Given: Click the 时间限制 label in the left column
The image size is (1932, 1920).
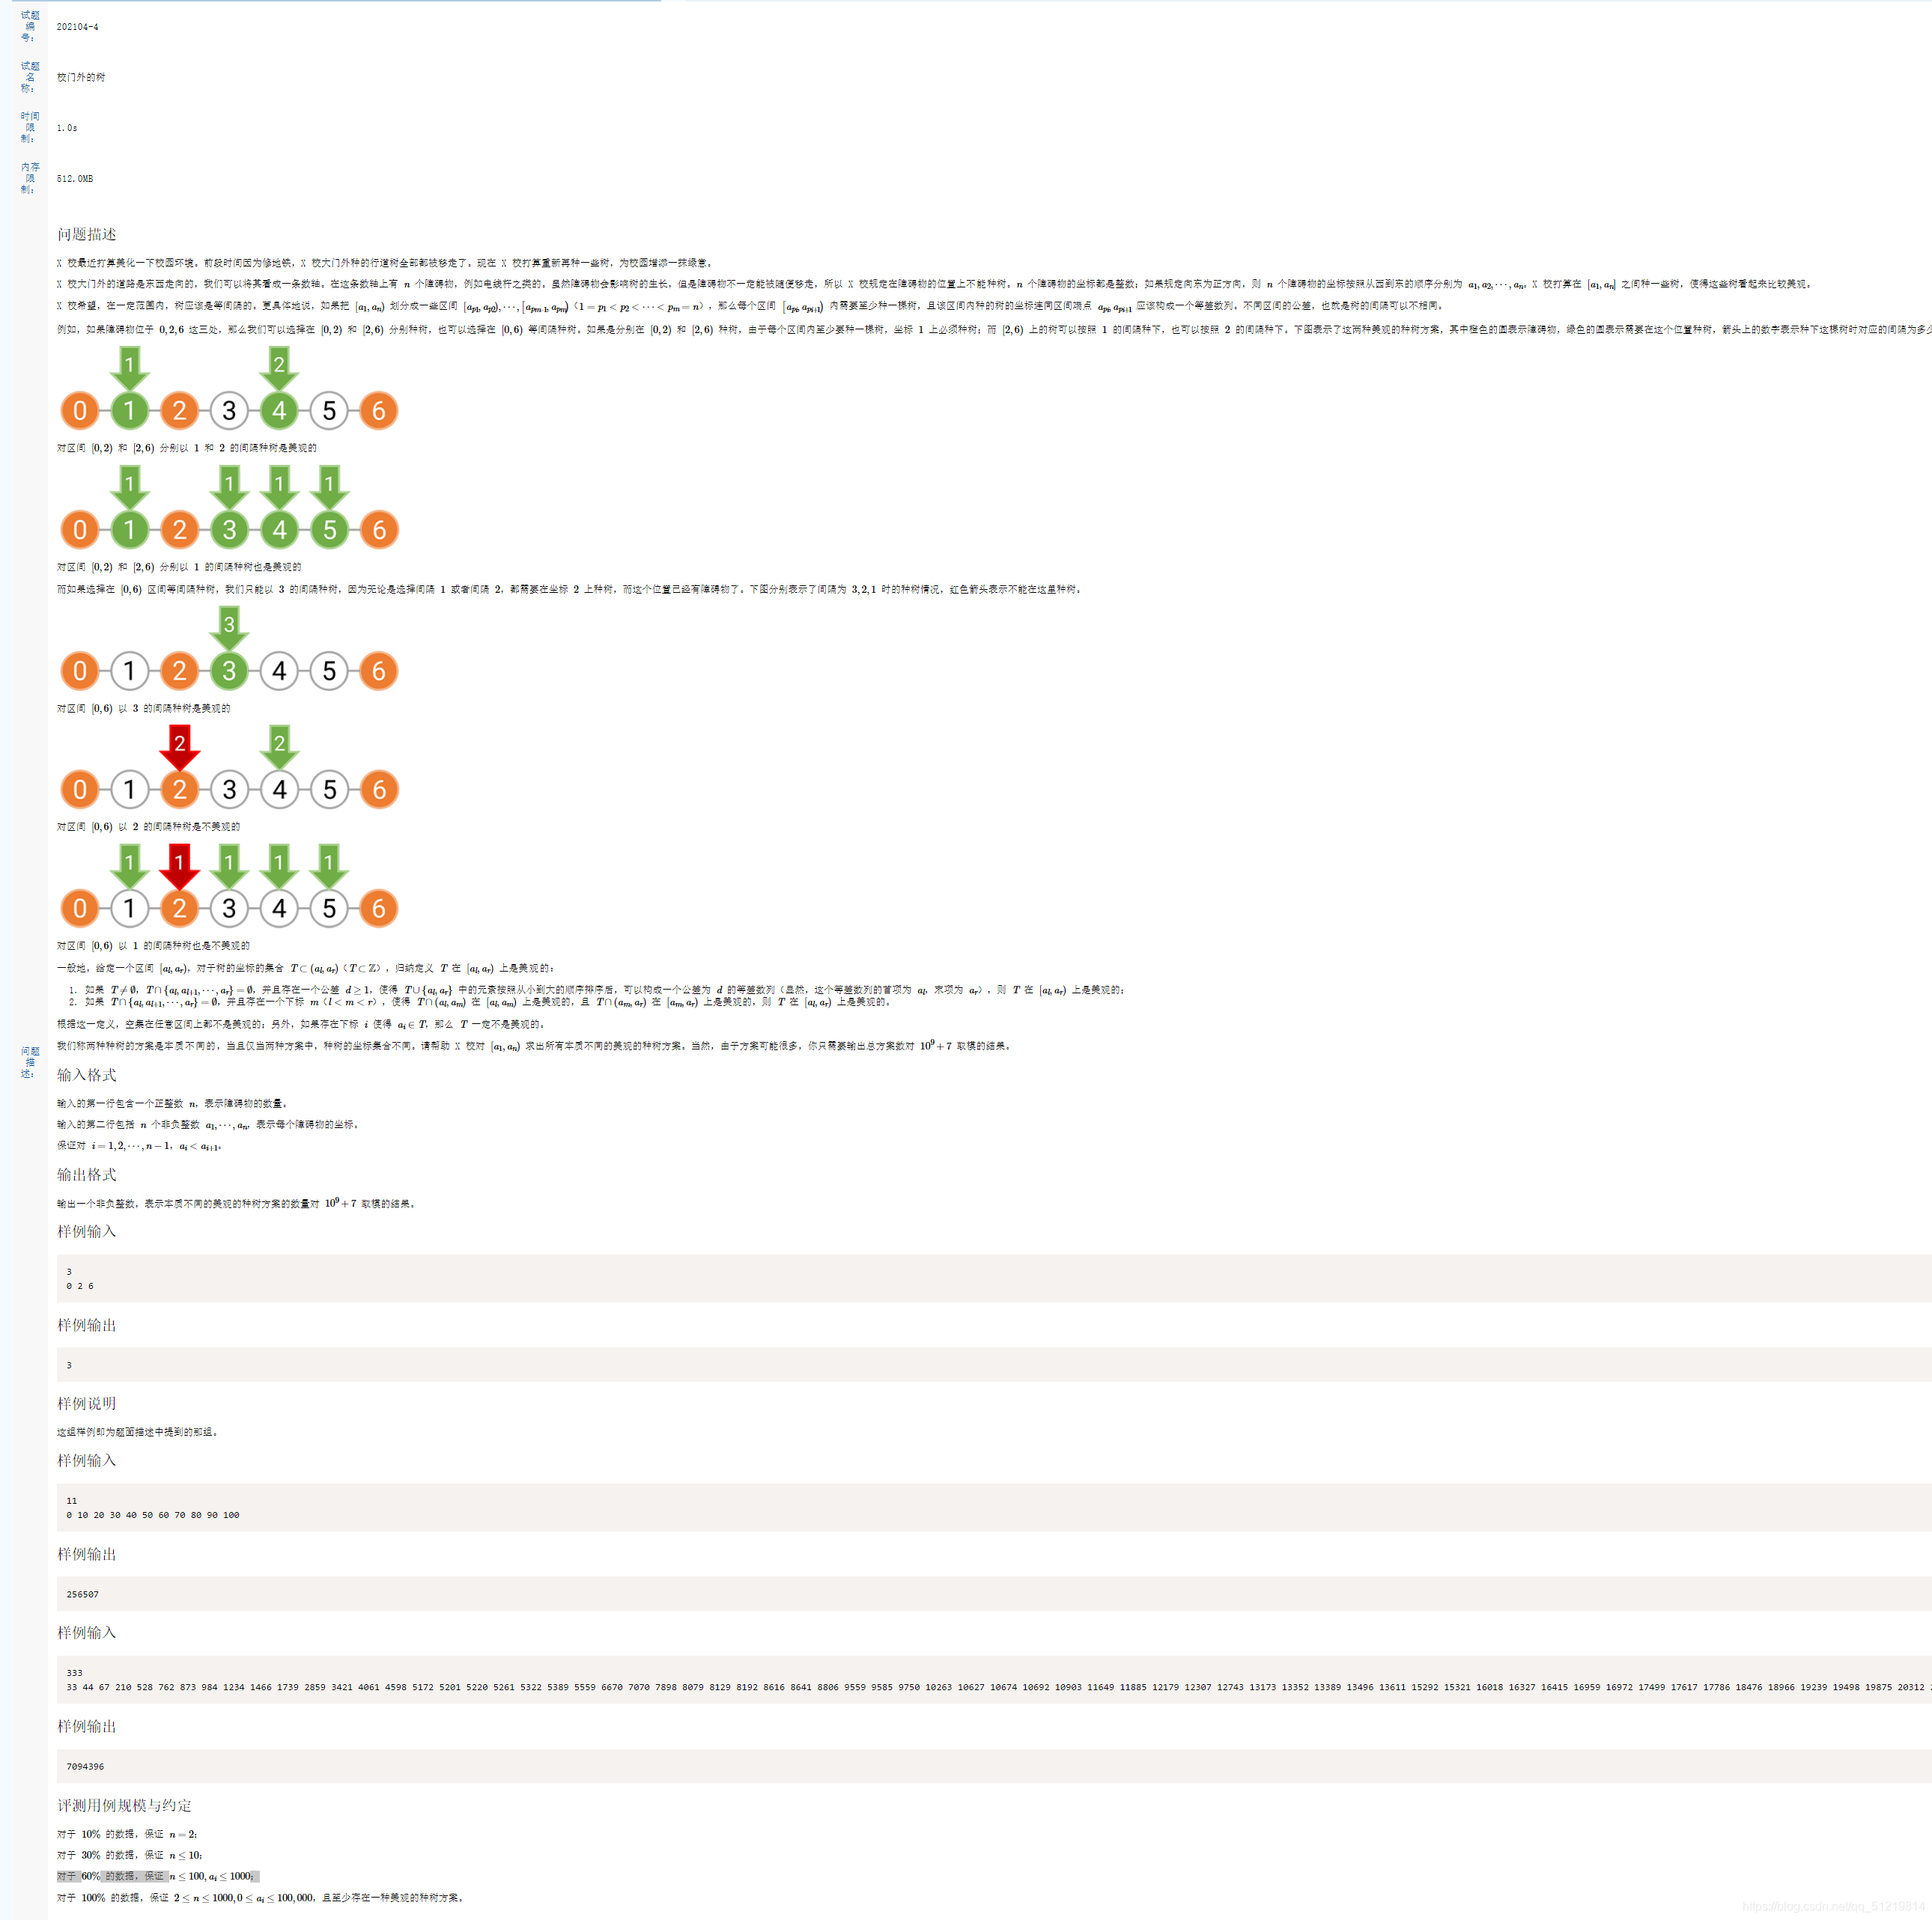Looking at the screenshot, I should (x=30, y=127).
